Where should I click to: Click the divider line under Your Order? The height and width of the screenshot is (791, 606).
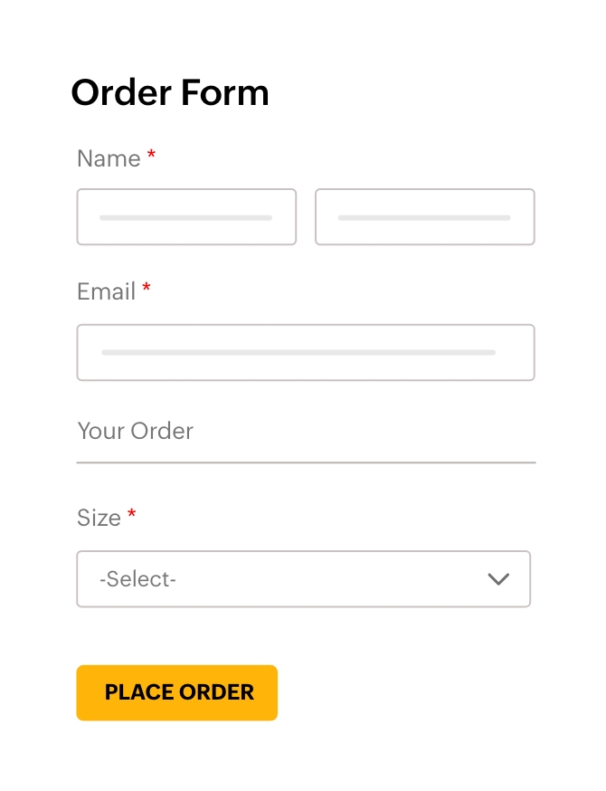click(x=306, y=462)
